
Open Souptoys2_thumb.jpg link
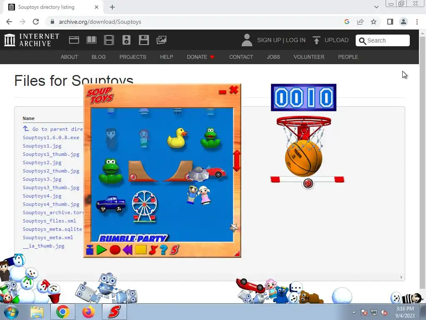point(51,171)
